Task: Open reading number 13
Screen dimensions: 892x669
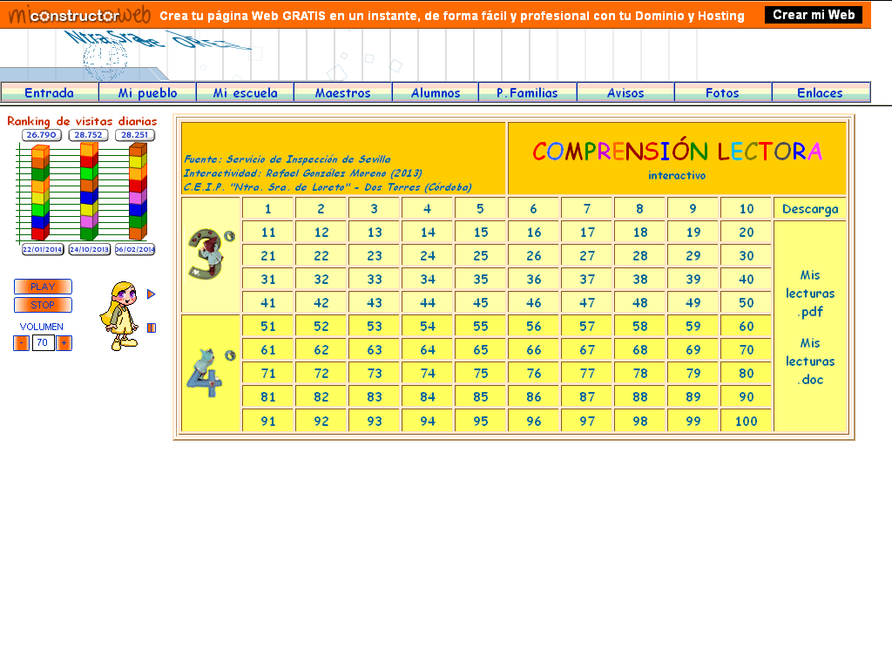Action: (x=375, y=232)
